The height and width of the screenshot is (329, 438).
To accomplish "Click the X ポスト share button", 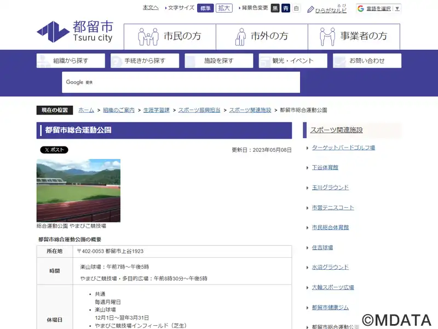I will (x=54, y=150).
